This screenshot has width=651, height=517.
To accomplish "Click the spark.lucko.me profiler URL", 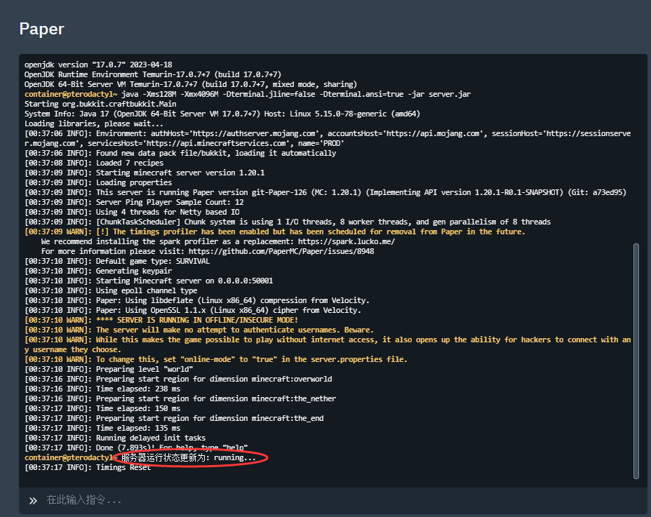I will click(x=346, y=241).
